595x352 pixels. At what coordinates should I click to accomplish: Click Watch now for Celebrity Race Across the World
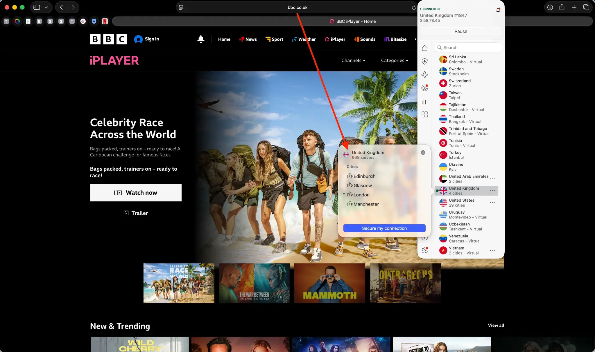pyautogui.click(x=135, y=193)
